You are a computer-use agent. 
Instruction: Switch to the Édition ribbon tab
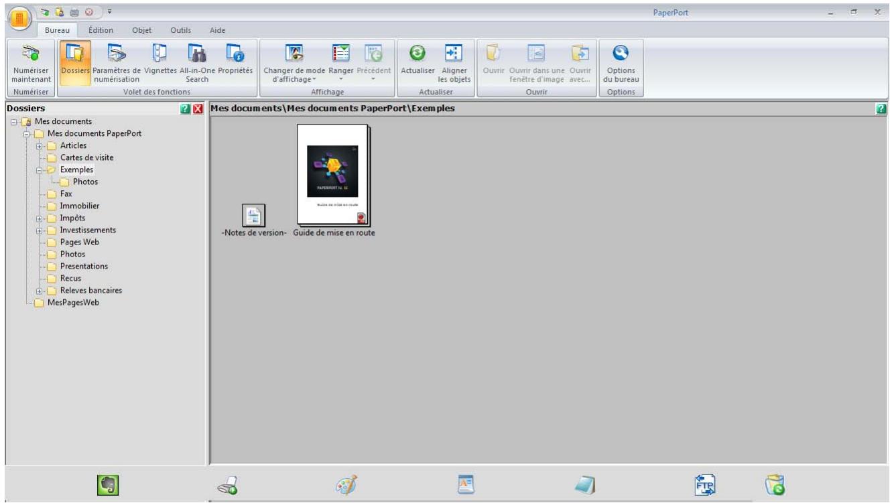101,30
